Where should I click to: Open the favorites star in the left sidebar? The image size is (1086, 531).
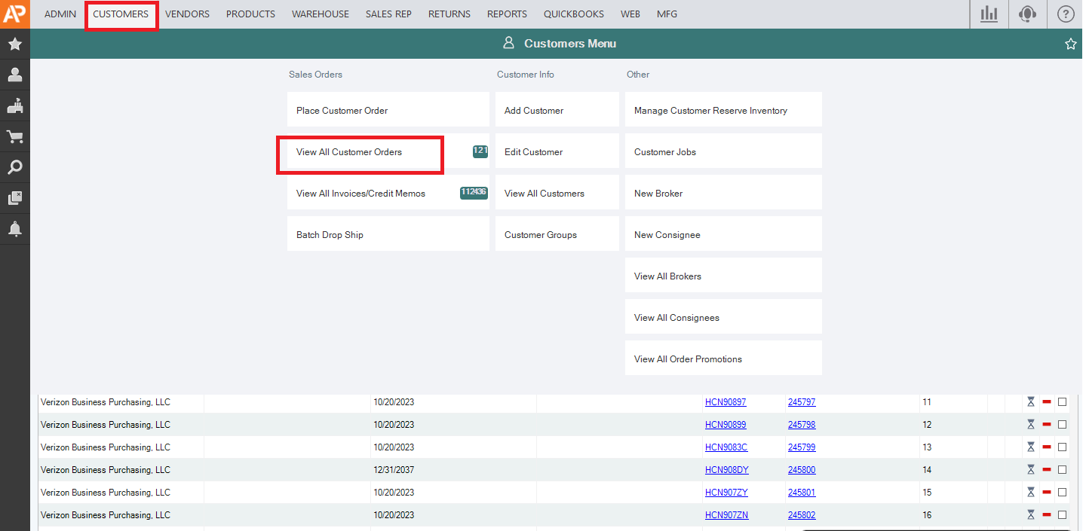(x=14, y=44)
